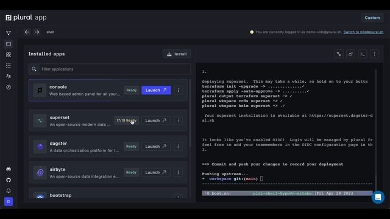Open the list view sidebar icon
Image resolution: width=390 pixels, height=219 pixels.
tap(9, 66)
